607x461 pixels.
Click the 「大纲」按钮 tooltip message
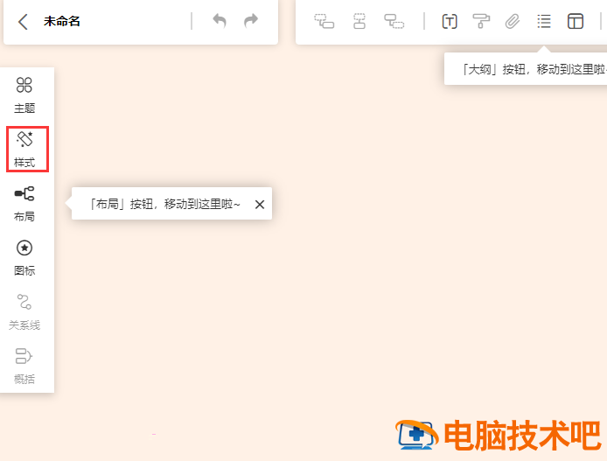pyautogui.click(x=534, y=70)
